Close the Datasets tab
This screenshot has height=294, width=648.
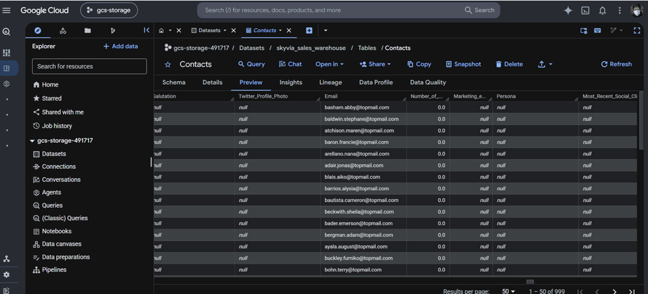coord(234,30)
